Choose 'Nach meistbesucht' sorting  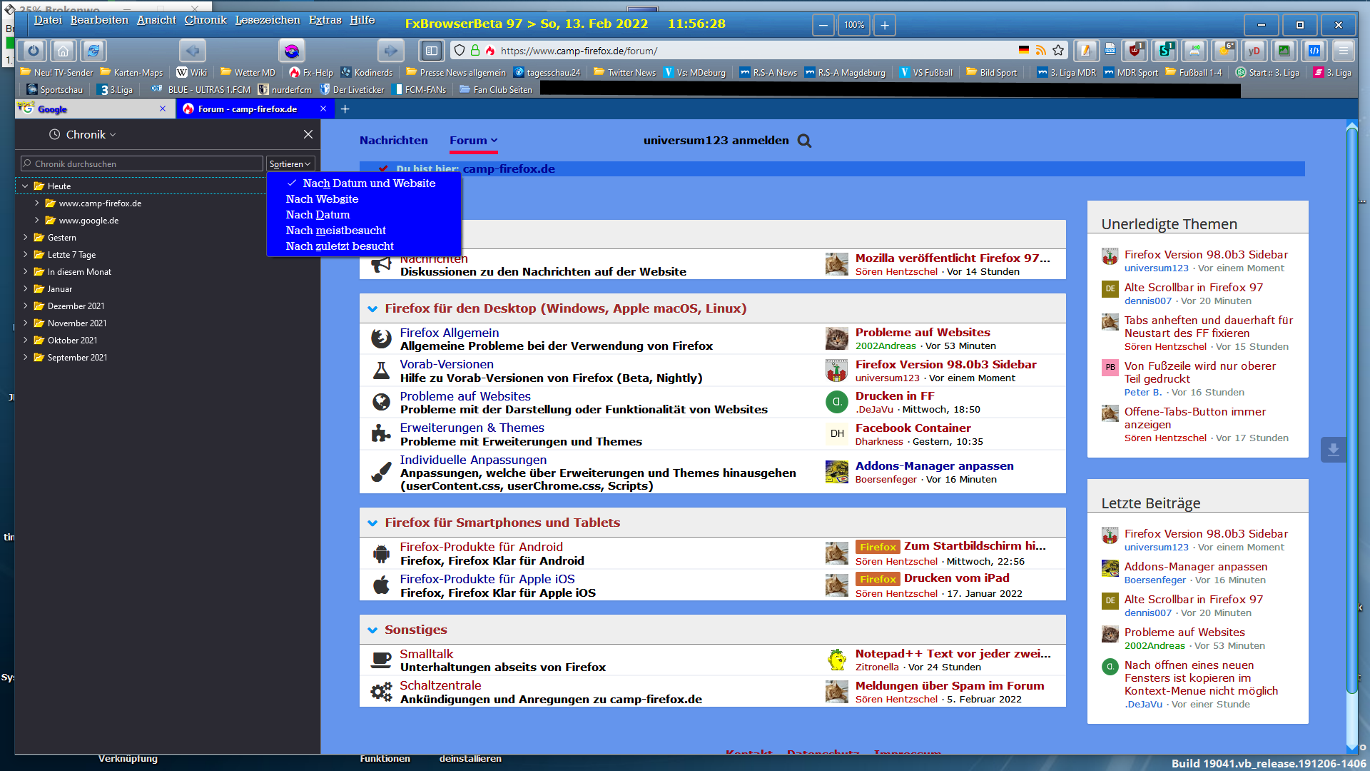[x=335, y=231]
